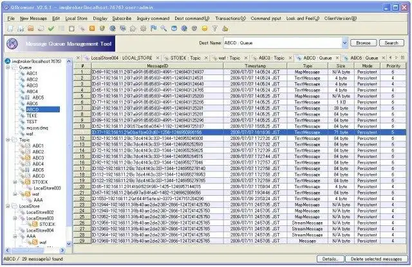The height and width of the screenshot is (267, 412).
Task: Collapse the Topic tree node
Action: pyautogui.click(x=8, y=140)
